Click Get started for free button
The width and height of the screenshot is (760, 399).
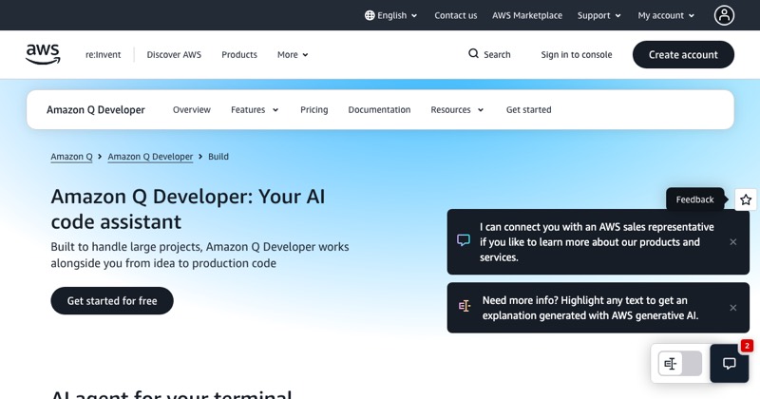pos(112,300)
